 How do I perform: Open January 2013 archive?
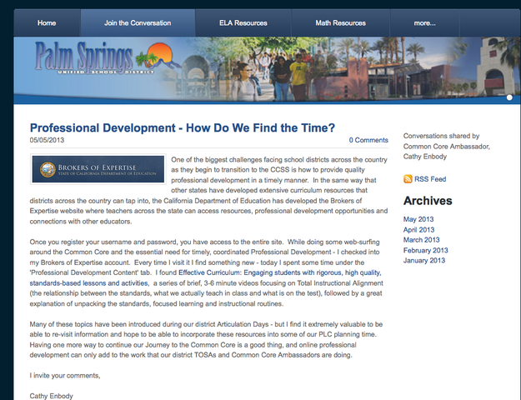point(424,261)
